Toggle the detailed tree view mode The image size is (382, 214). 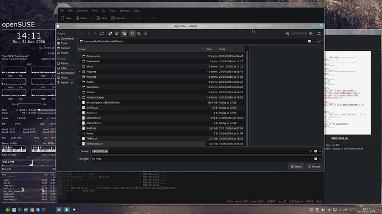point(124,34)
